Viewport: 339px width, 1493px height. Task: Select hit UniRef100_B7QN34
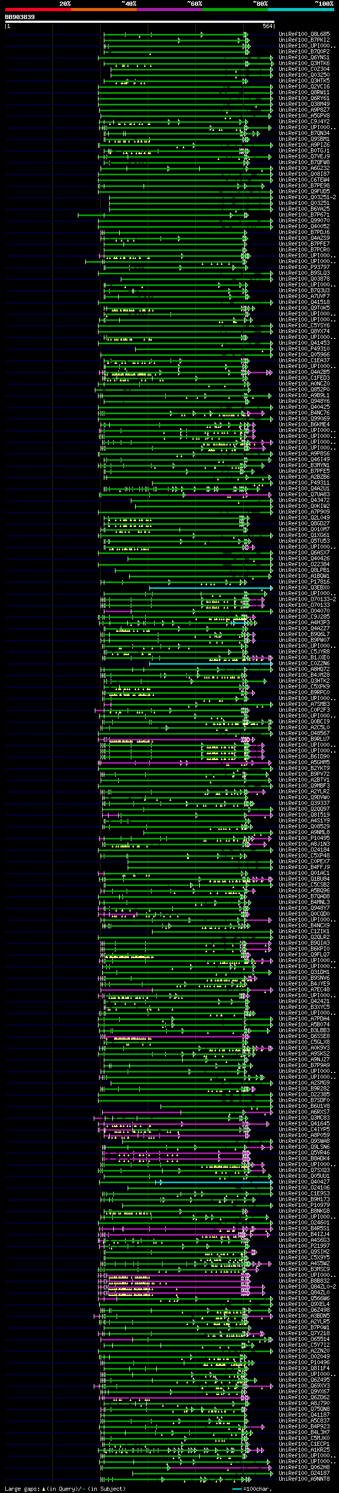click(x=304, y=133)
